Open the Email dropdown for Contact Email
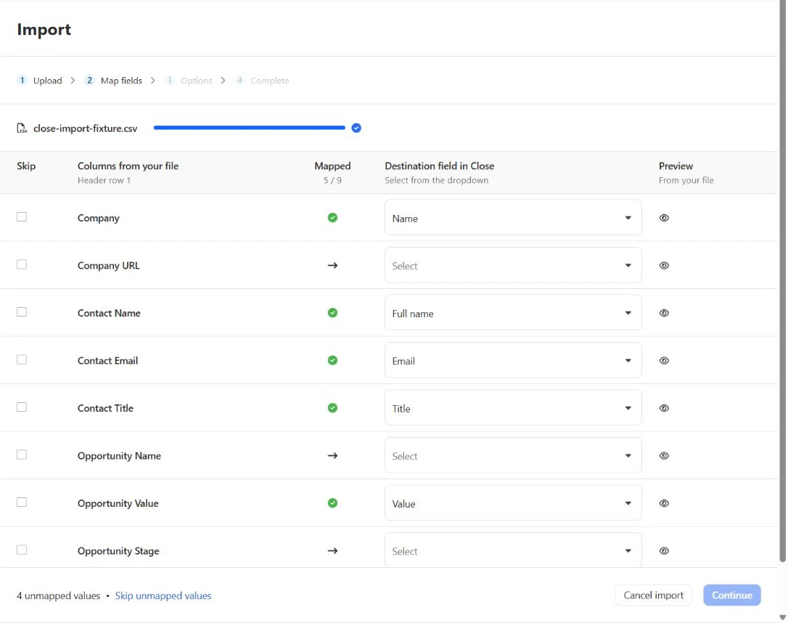The height and width of the screenshot is (623, 788). pyautogui.click(x=513, y=361)
